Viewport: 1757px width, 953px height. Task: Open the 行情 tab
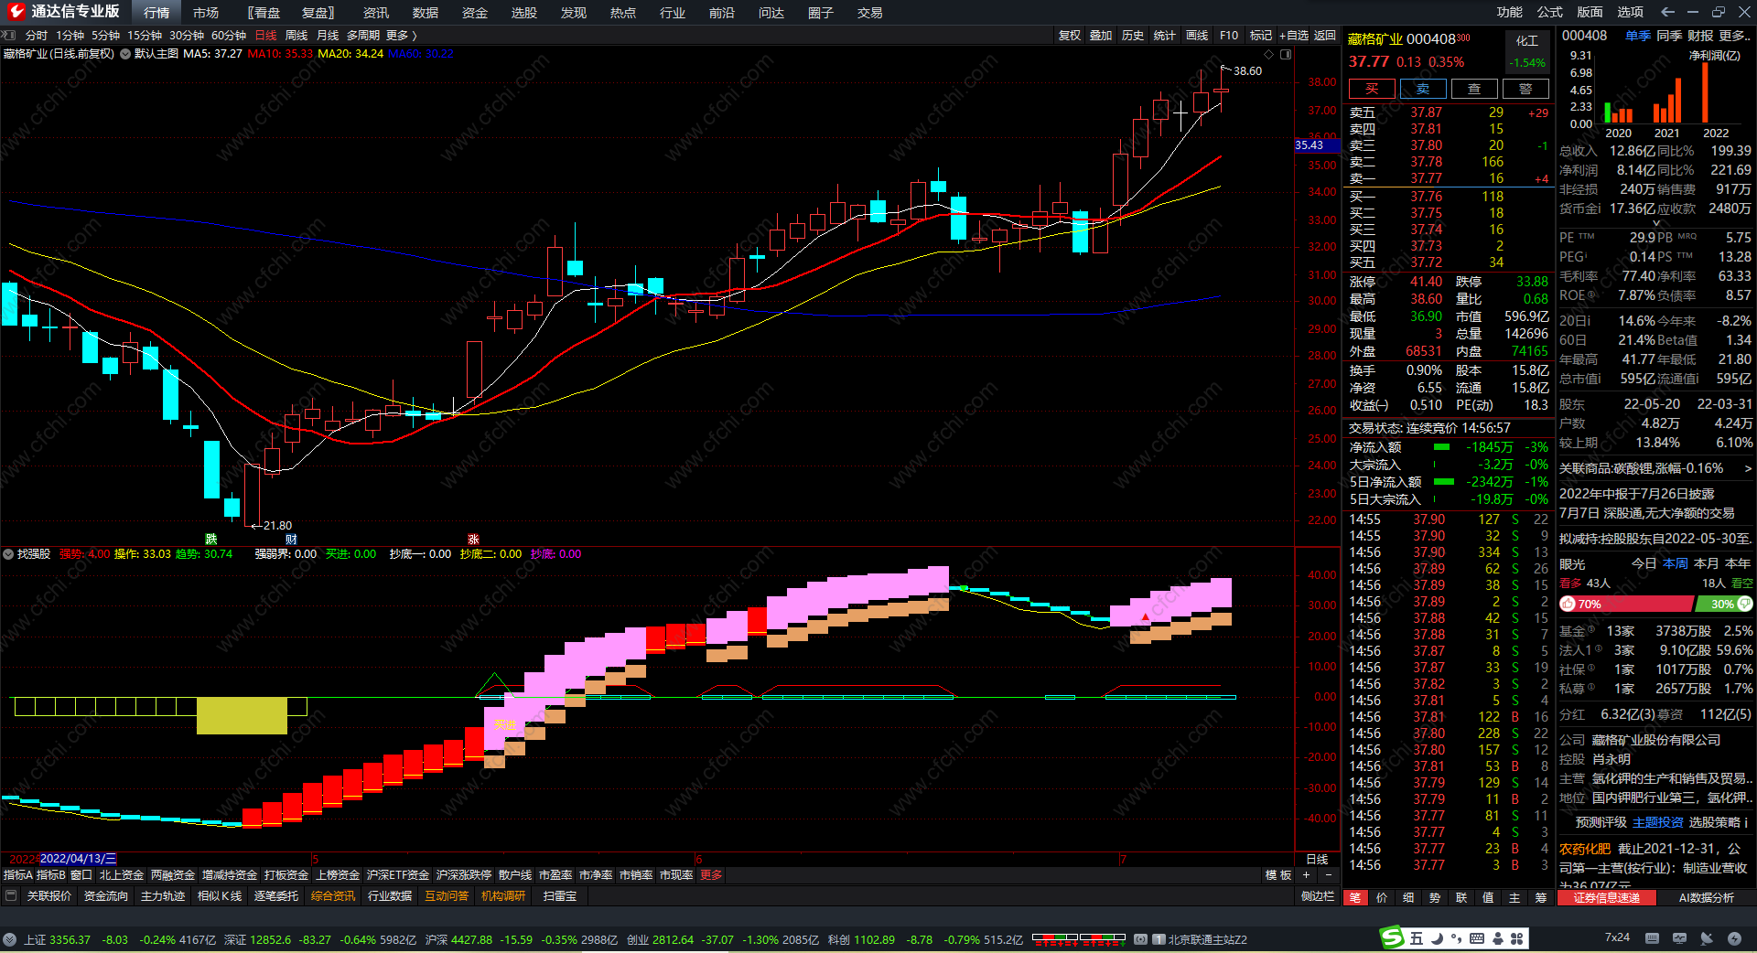tap(156, 13)
